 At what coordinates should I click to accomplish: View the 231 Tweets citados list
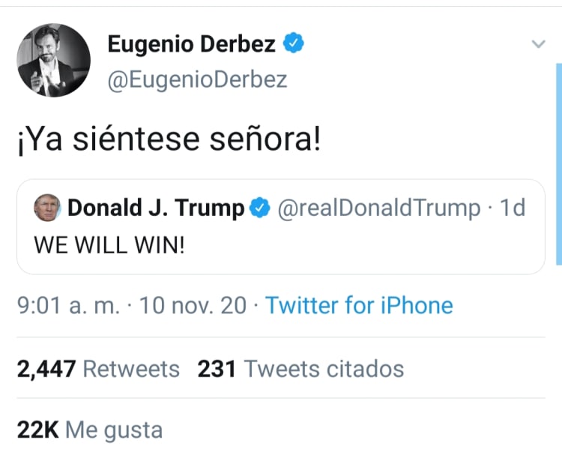point(300,369)
